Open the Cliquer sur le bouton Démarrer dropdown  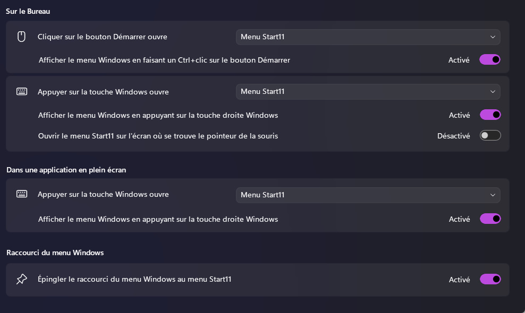pos(368,37)
